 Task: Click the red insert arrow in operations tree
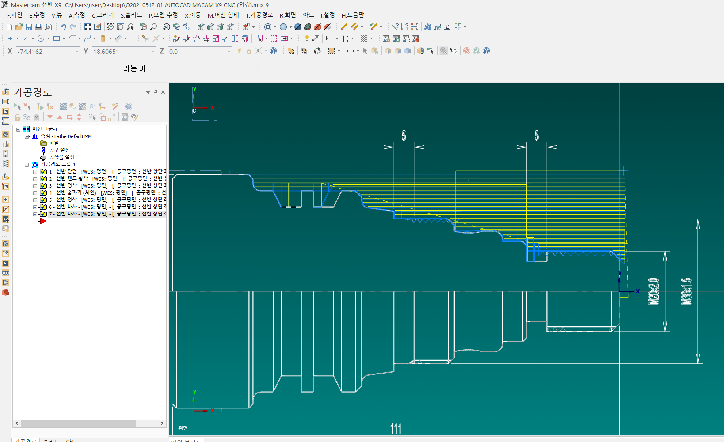pos(43,221)
